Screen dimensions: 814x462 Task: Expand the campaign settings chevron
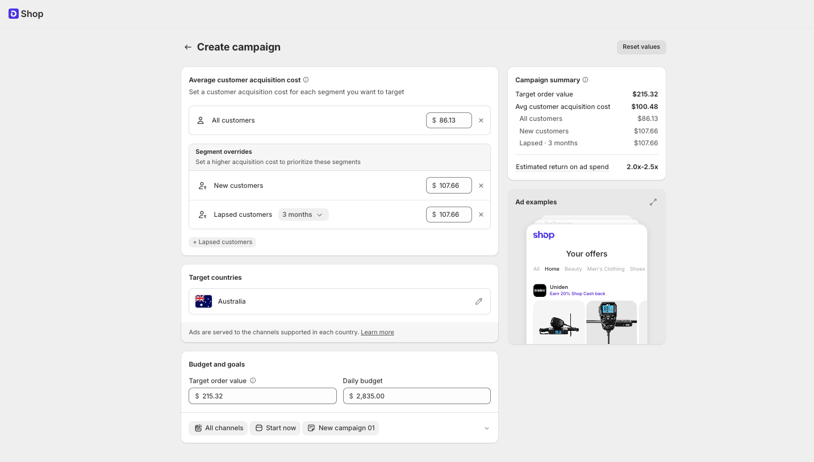pyautogui.click(x=487, y=429)
